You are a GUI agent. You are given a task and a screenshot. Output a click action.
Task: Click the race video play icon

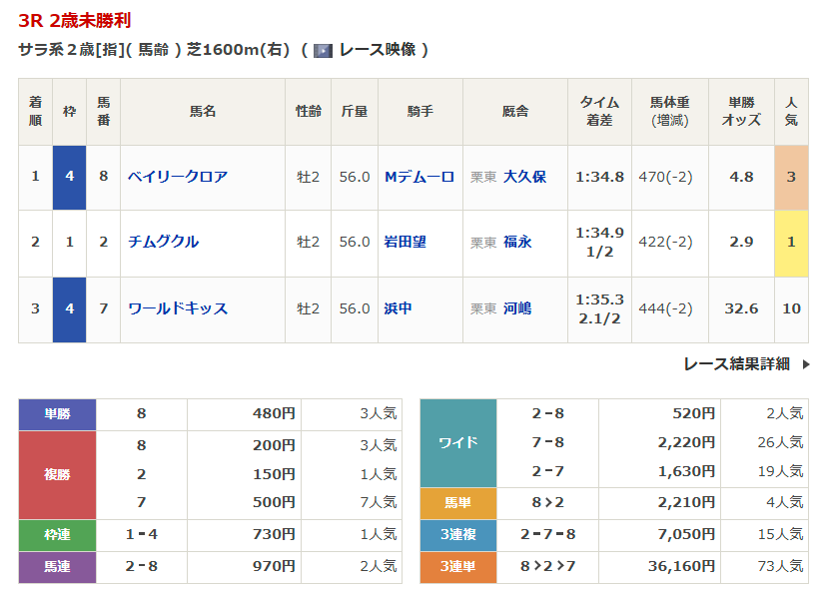click(x=323, y=50)
